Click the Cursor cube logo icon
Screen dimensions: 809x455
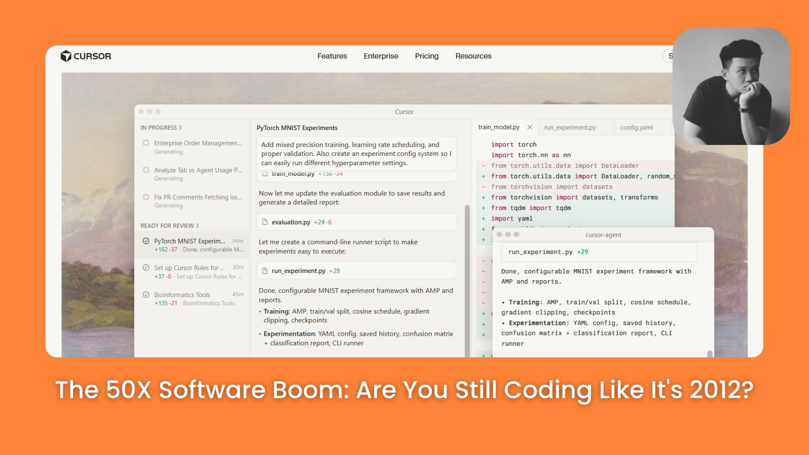[x=66, y=56]
